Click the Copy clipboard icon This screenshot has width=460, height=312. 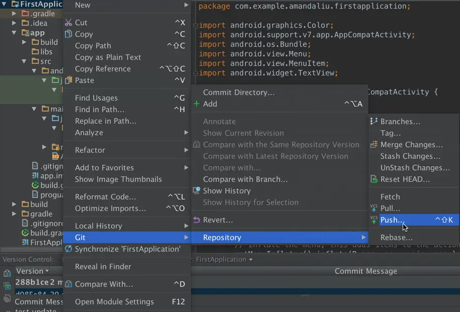[x=68, y=34]
